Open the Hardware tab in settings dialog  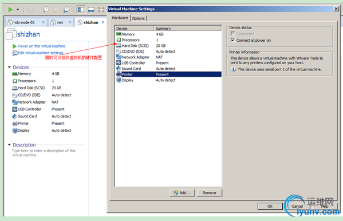[120, 18]
